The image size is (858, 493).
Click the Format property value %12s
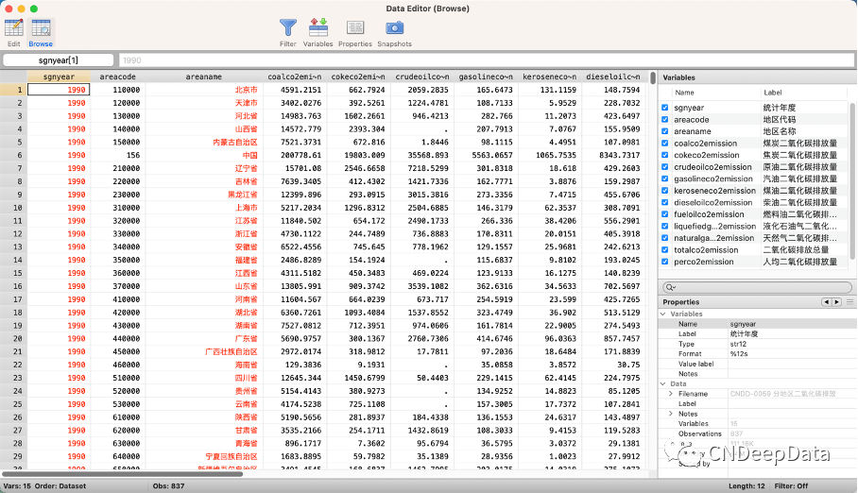click(x=738, y=354)
